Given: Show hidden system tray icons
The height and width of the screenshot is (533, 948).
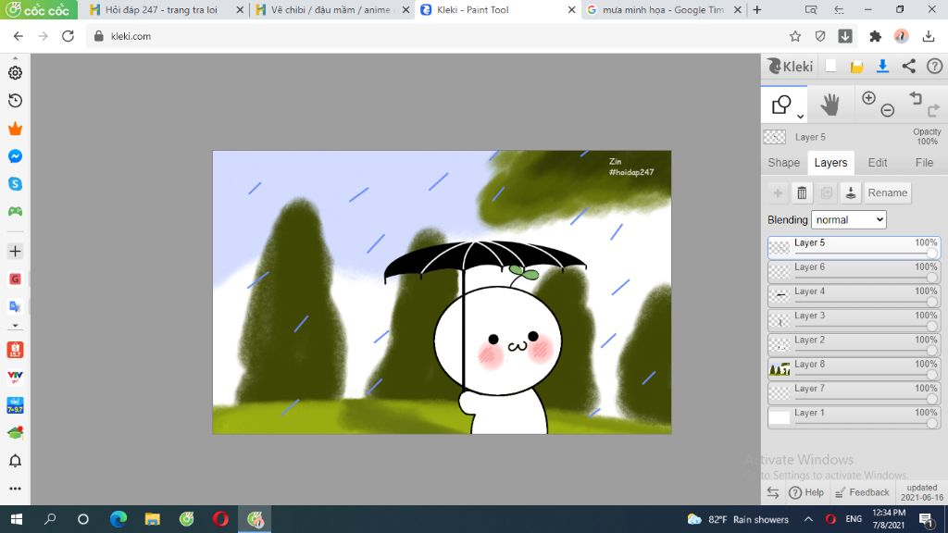Looking at the screenshot, I should (808, 519).
